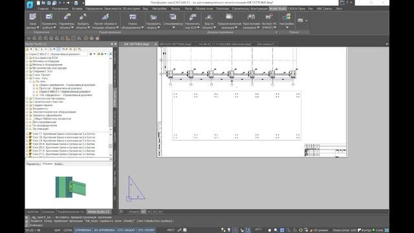Viewport: 414px width, 233px height.
Task: Toggle Контур option in status bar
Action: coord(365,230)
